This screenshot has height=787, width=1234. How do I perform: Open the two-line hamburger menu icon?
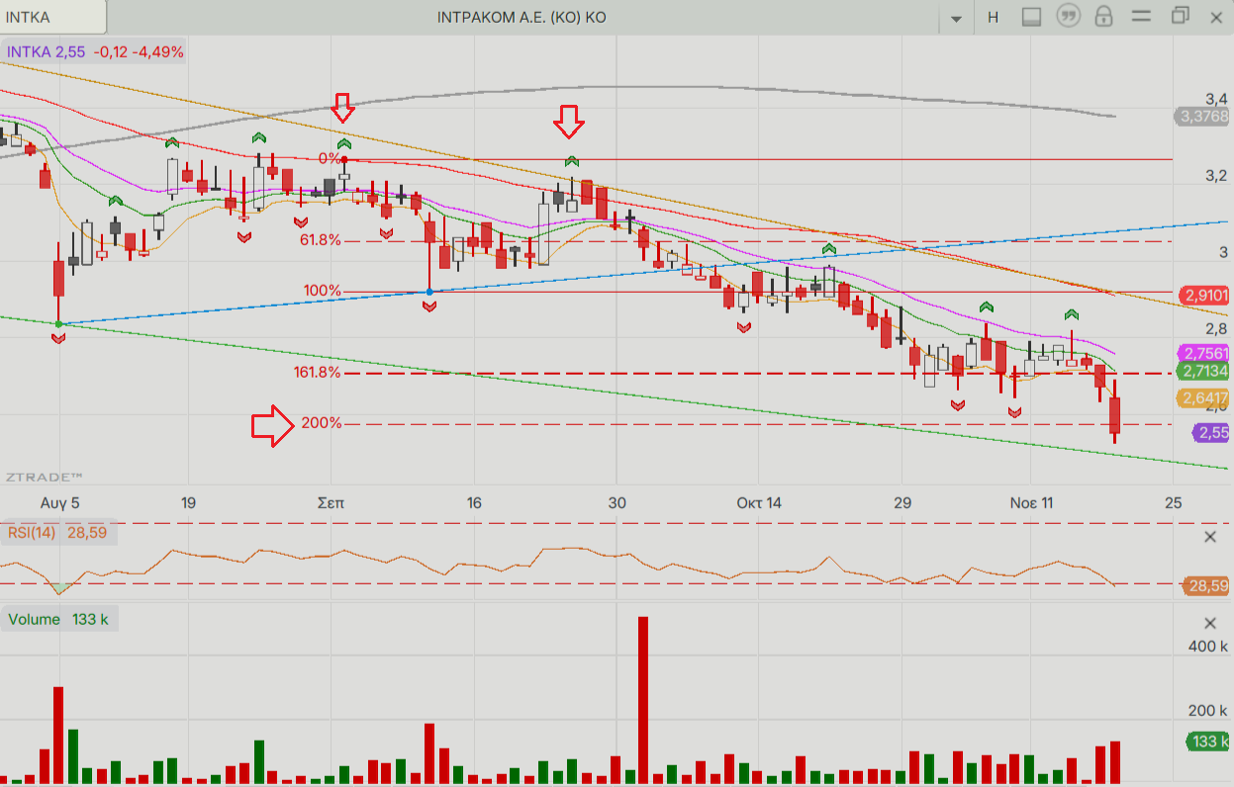1142,17
